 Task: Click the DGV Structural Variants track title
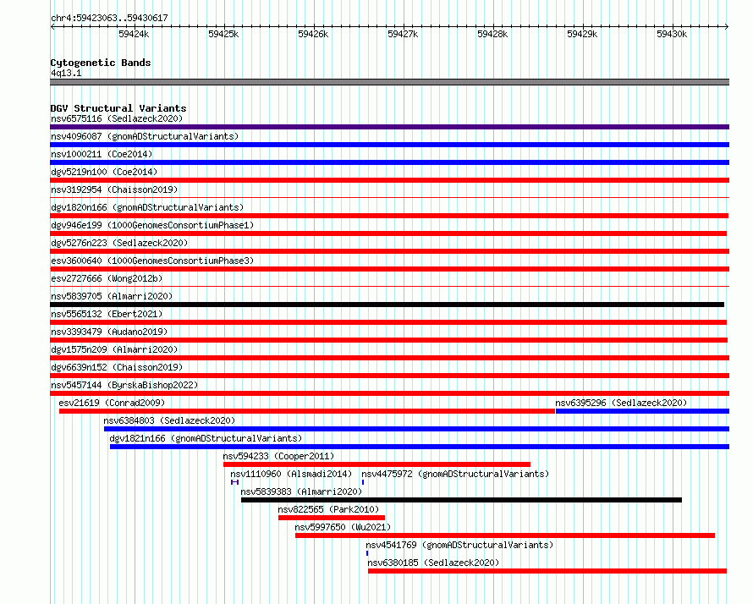click(118, 108)
